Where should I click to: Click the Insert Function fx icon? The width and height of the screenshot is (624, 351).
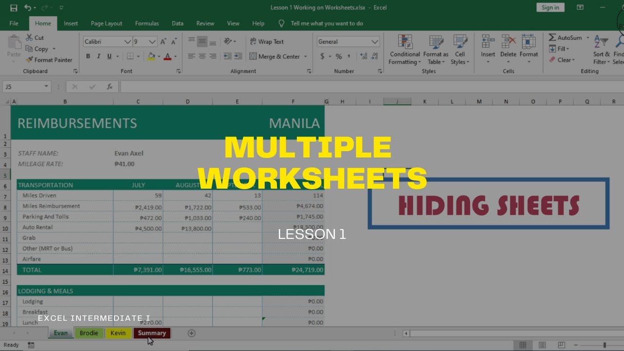[x=110, y=86]
